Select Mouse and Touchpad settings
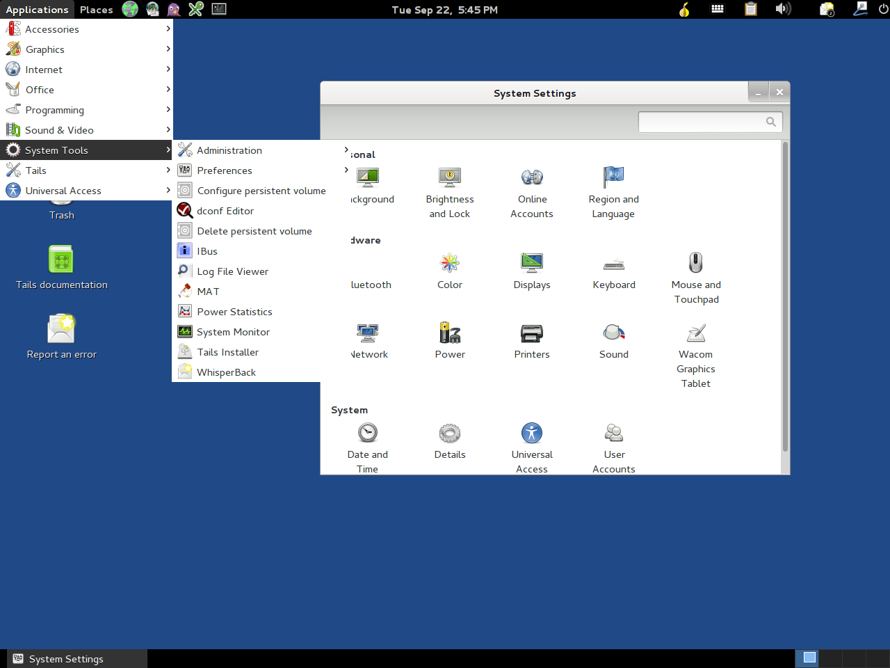Viewport: 890px width, 668px height. point(695,264)
